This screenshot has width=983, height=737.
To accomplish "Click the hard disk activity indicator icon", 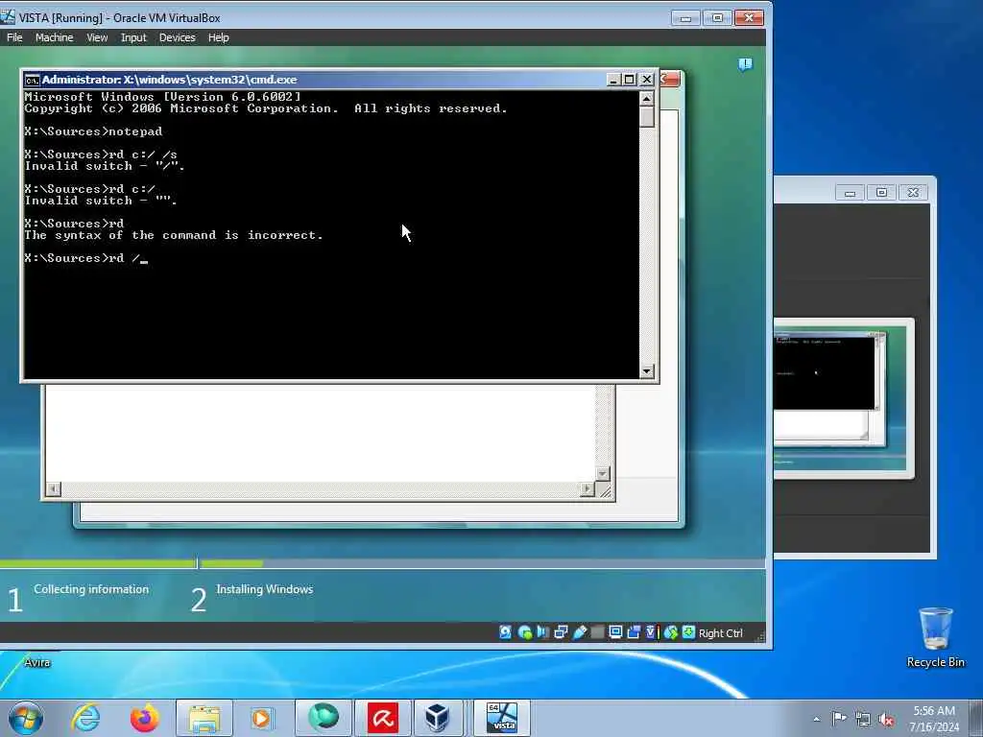I will [505, 632].
